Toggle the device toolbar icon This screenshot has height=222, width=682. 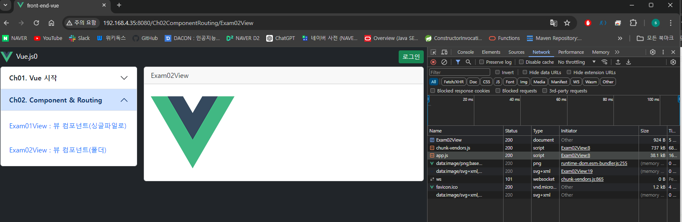pos(444,52)
